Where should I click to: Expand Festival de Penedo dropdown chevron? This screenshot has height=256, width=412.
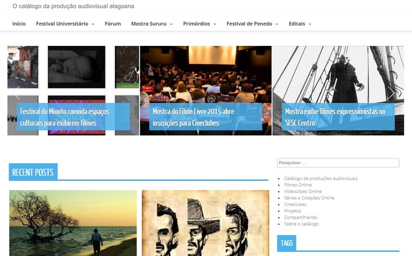tap(277, 24)
